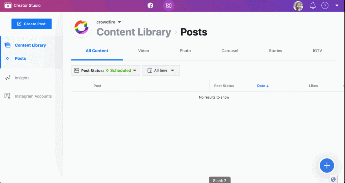Image resolution: width=345 pixels, height=183 pixels.
Task: Expand the top-right account dropdown arrow
Action: coord(337,6)
